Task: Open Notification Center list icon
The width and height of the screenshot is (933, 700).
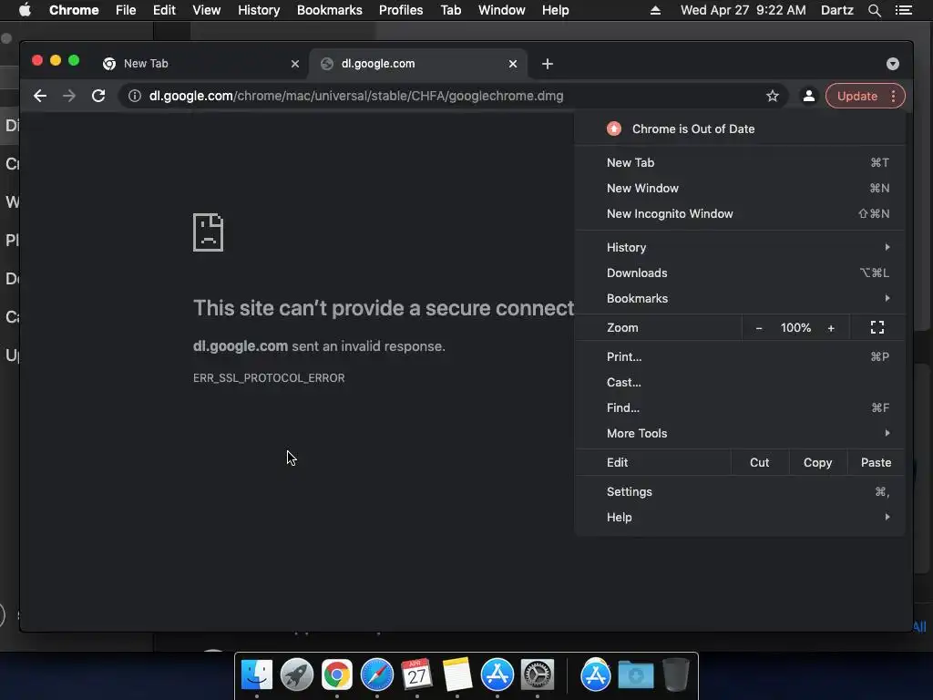Action: pyautogui.click(x=904, y=10)
